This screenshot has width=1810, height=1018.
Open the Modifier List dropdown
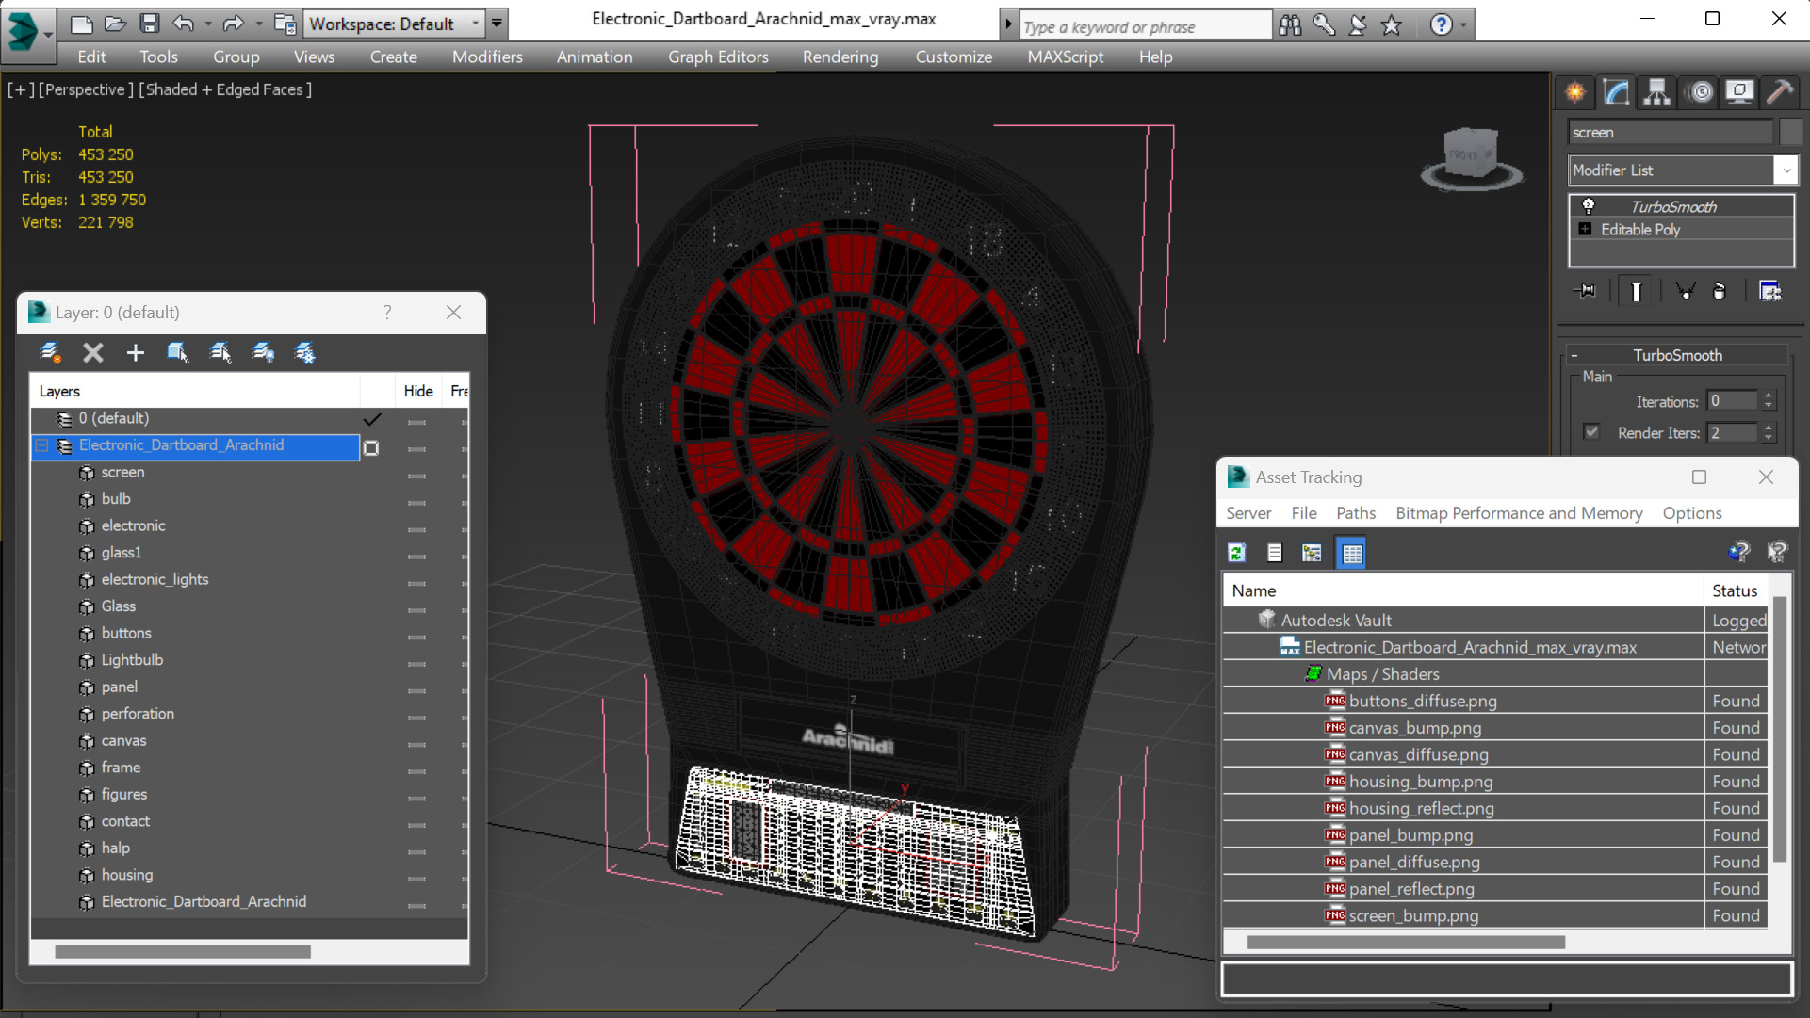(1683, 170)
